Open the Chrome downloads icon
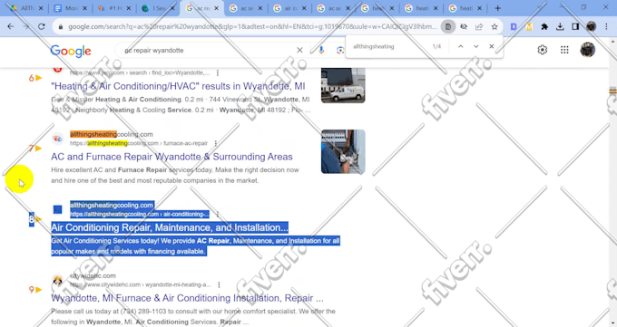The height and width of the screenshot is (327, 617). pos(560,27)
